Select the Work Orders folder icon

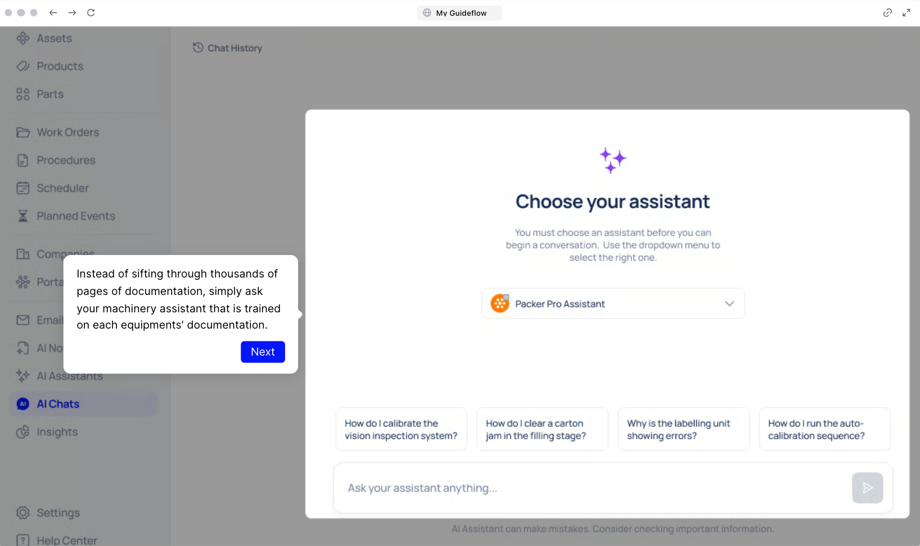23,132
